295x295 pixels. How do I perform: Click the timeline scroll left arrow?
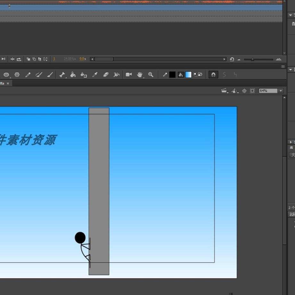(92, 59)
